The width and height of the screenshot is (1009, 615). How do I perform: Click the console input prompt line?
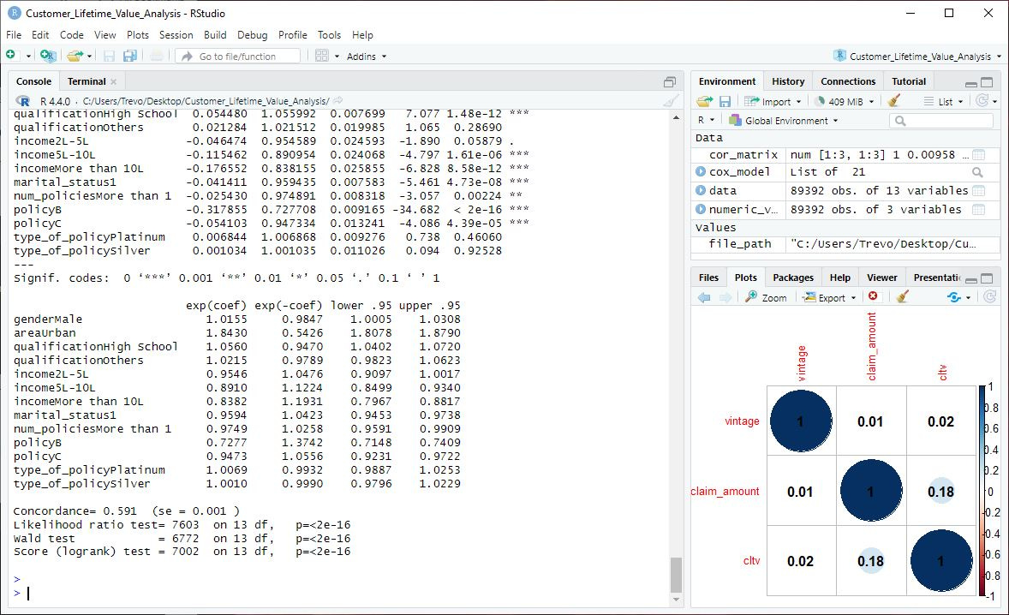(341, 593)
